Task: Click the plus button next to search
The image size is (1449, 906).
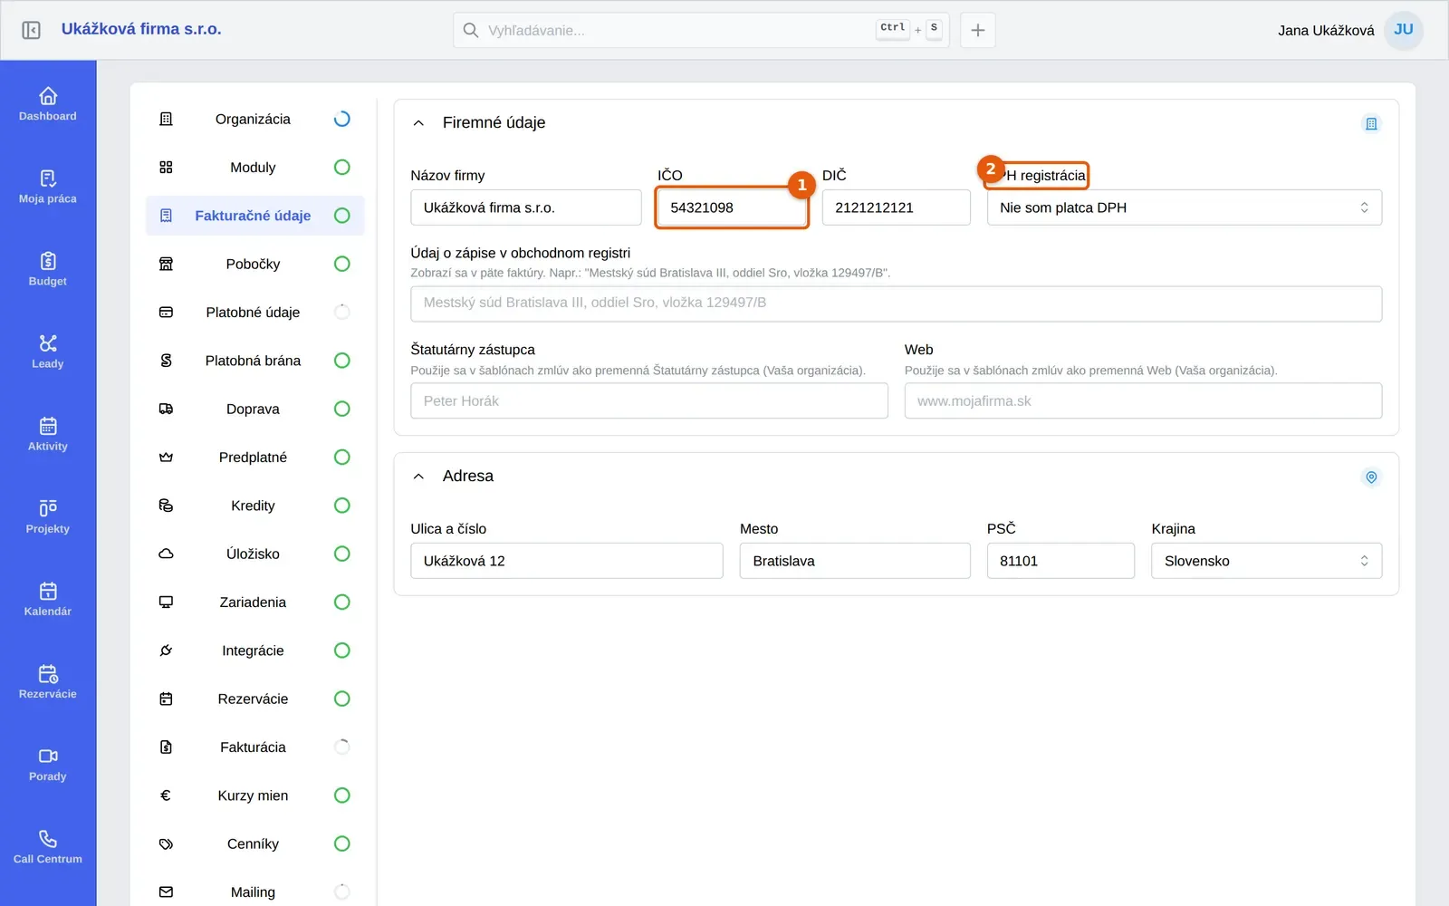Action: 978,30
